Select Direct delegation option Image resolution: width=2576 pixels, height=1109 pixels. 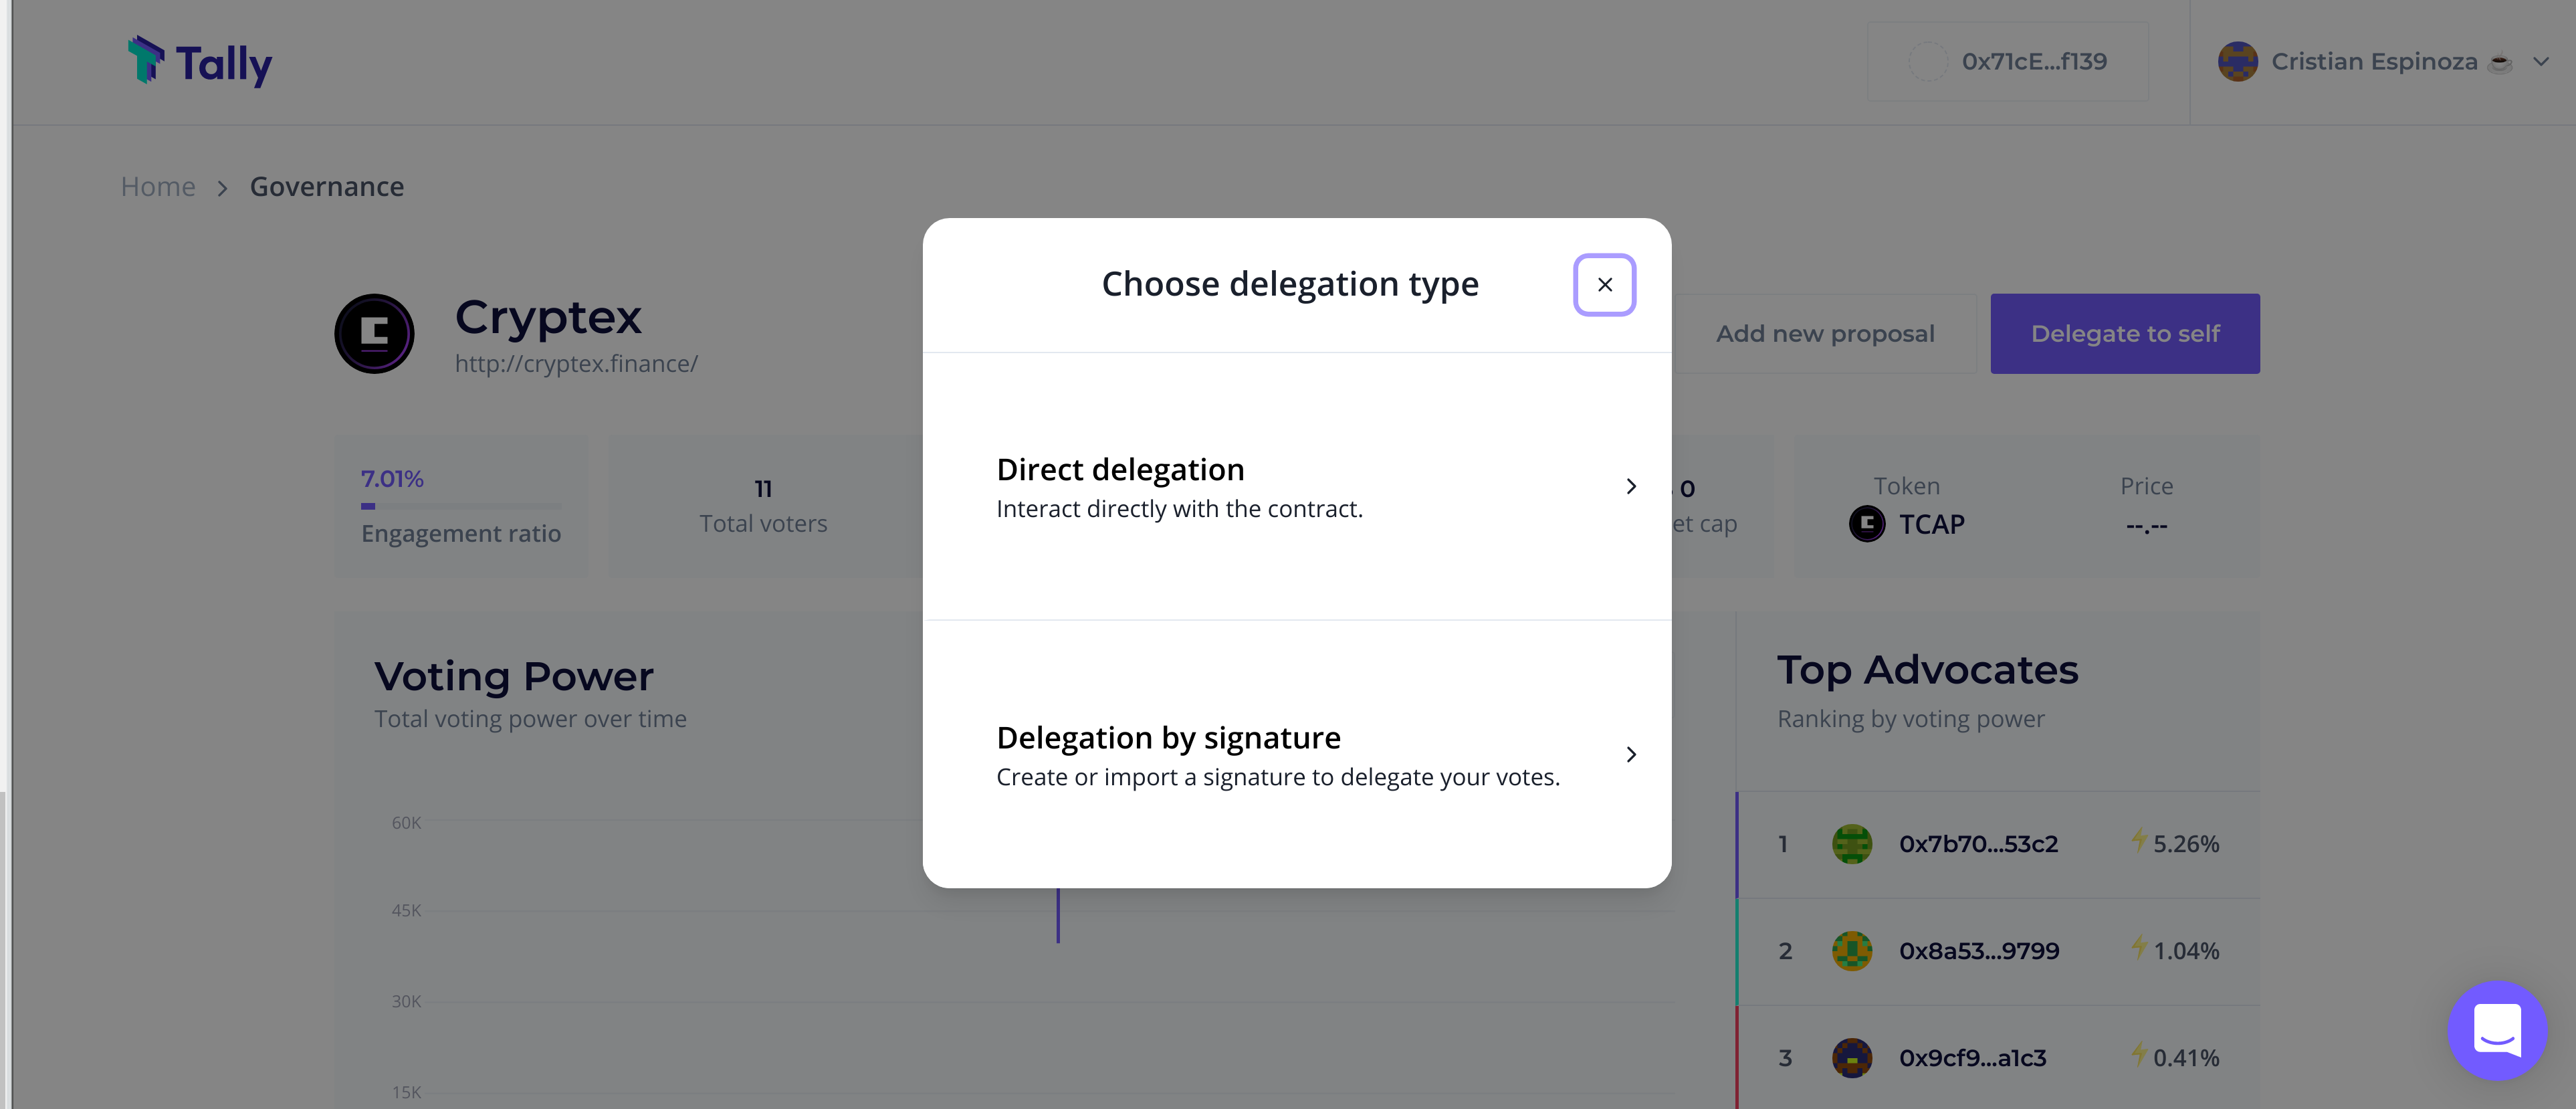[x=1296, y=487]
